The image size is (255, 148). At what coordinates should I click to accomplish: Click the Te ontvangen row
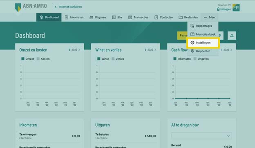pyautogui.click(x=49, y=136)
